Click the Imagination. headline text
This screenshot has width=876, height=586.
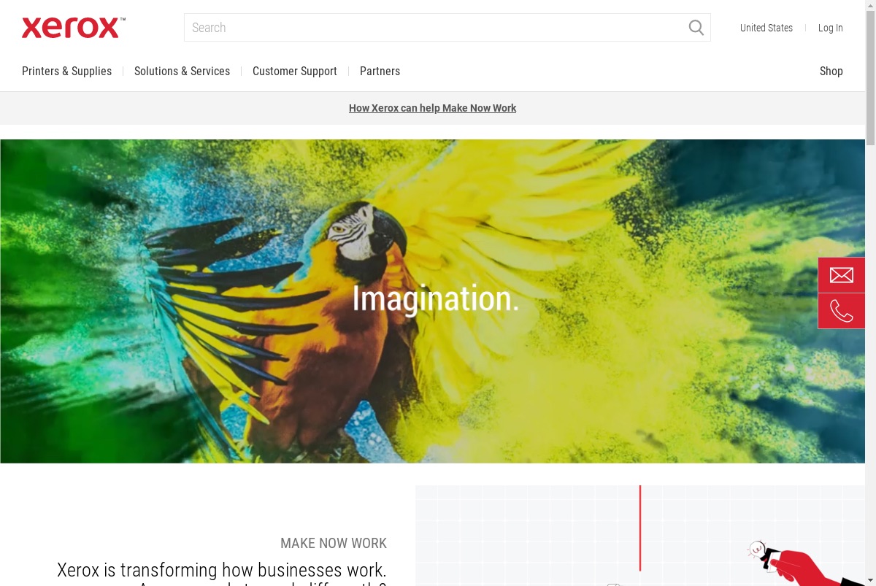[x=436, y=298]
